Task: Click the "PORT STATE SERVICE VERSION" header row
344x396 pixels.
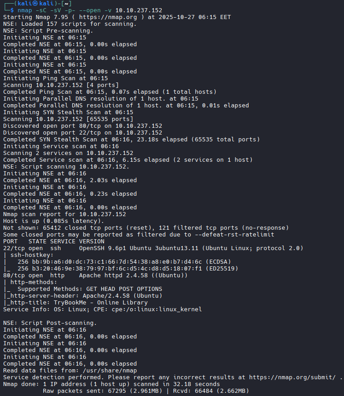Action: (53, 241)
